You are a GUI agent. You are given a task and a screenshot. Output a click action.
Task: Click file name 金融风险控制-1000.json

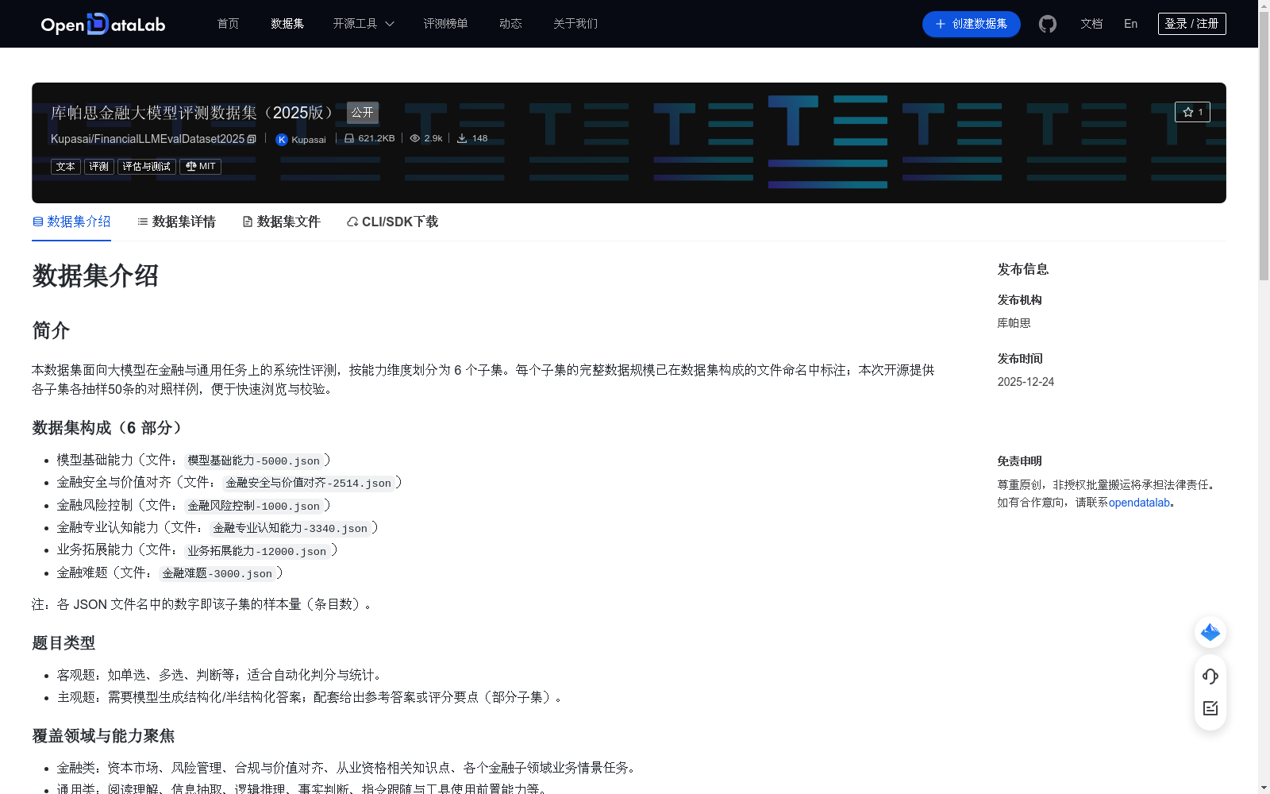pyautogui.click(x=254, y=506)
